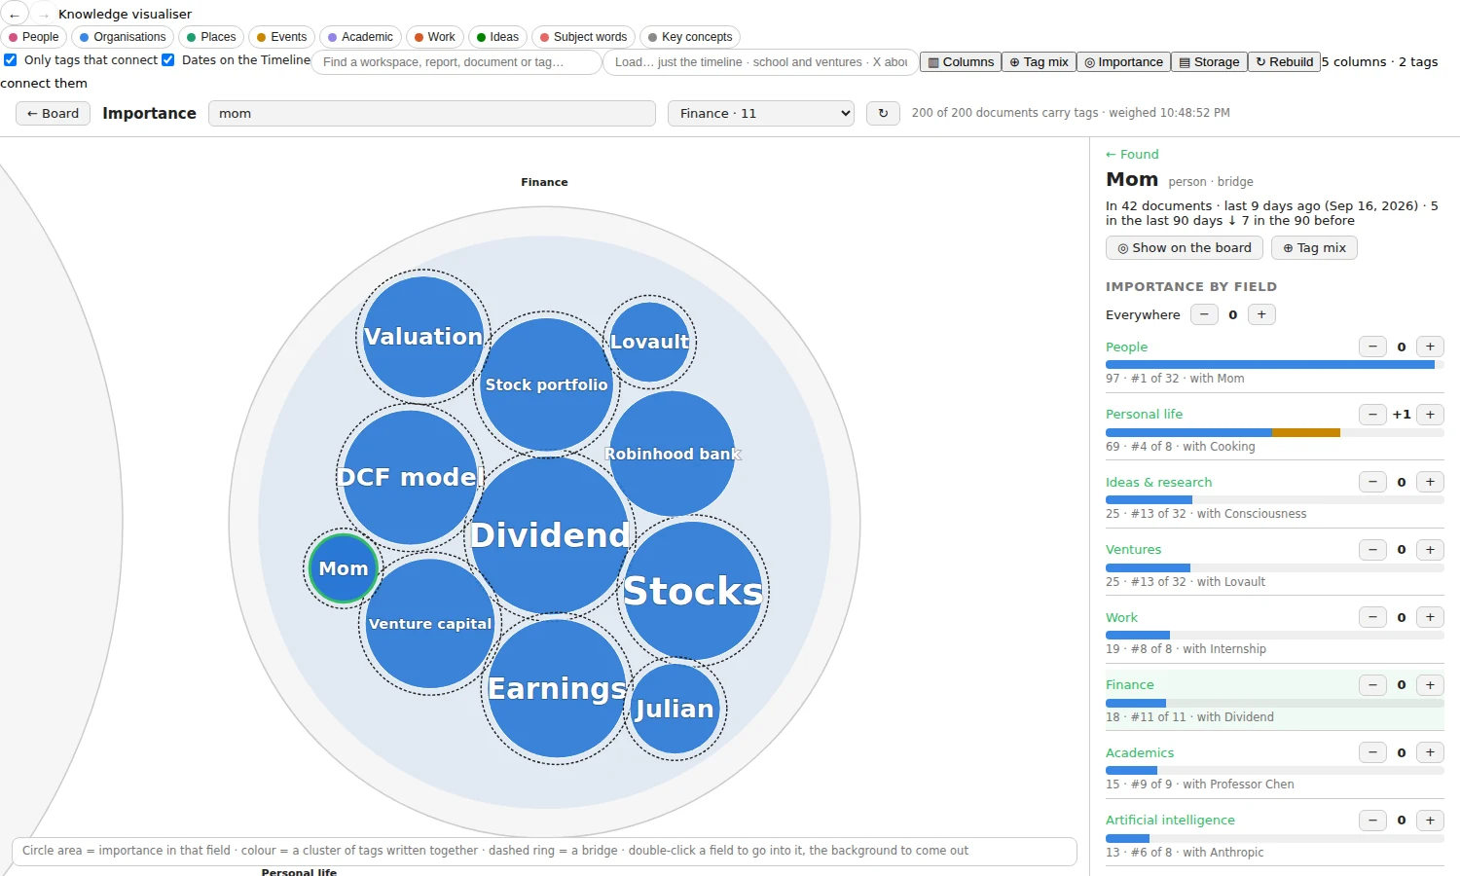The width and height of the screenshot is (1460, 876).
Task: Open the Ideas & research field link
Action: point(1158,483)
